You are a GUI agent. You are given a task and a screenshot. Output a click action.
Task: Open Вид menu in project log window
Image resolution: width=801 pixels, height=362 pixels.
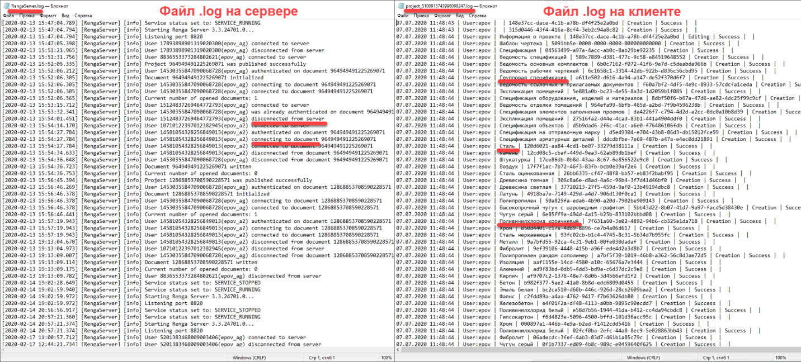[x=461, y=16]
